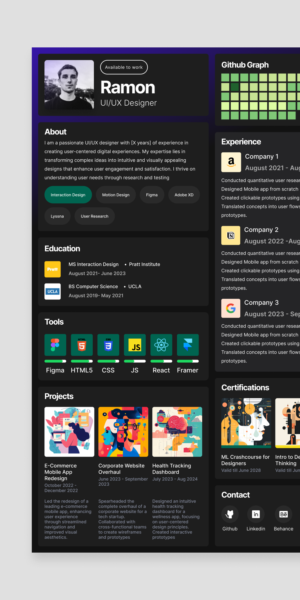Click the JS tool icon
The width and height of the screenshot is (300, 600).
coord(135,345)
